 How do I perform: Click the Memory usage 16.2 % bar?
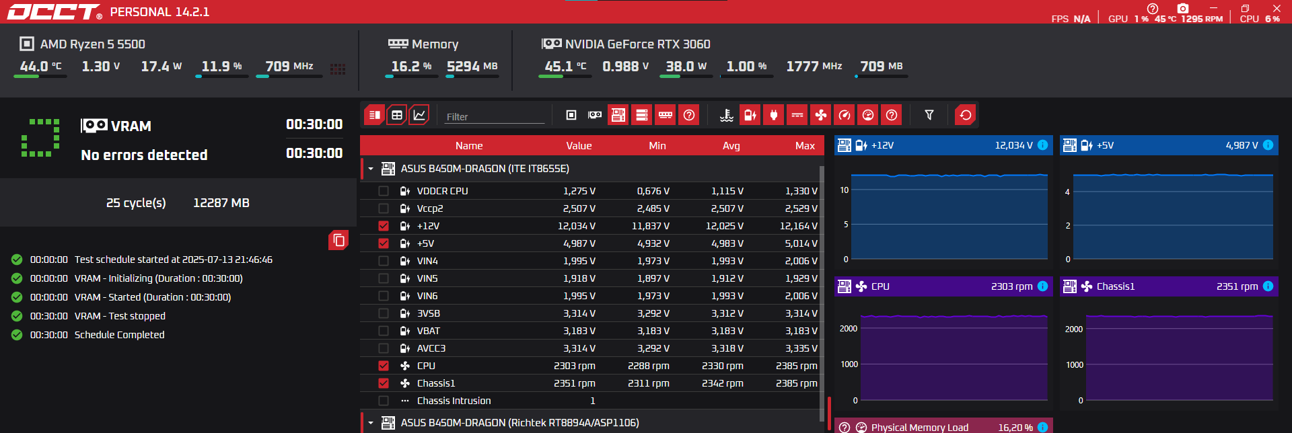pos(412,76)
